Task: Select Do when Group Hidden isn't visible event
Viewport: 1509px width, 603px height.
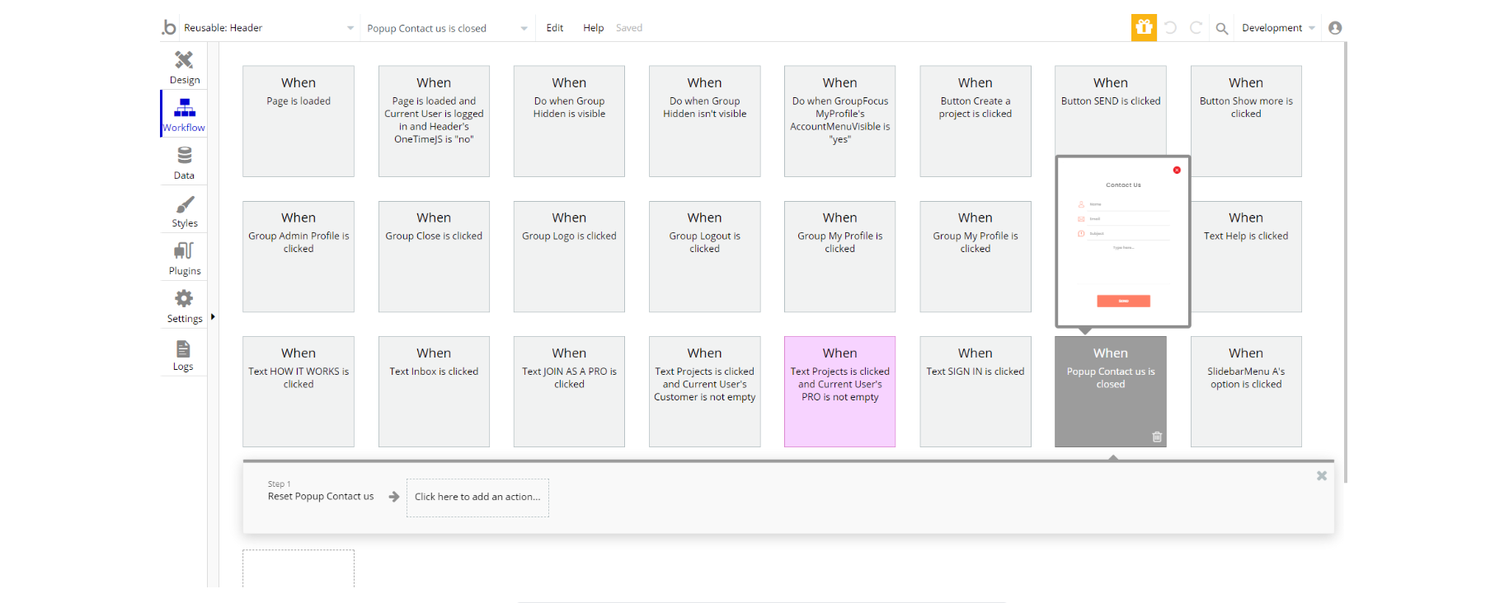Action: pos(704,121)
